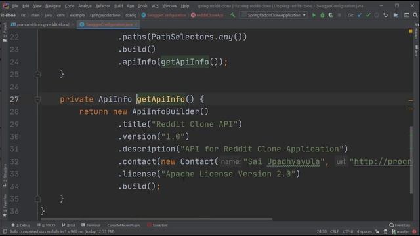This screenshot has height=236, width=420.
Task: Click fold end marker at line 25
Action: coord(37,74)
